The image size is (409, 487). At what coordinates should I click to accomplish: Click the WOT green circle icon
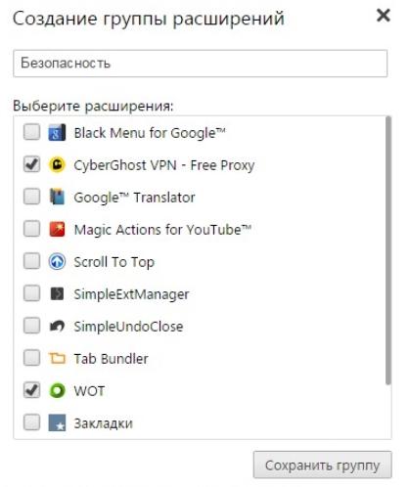click(x=57, y=390)
